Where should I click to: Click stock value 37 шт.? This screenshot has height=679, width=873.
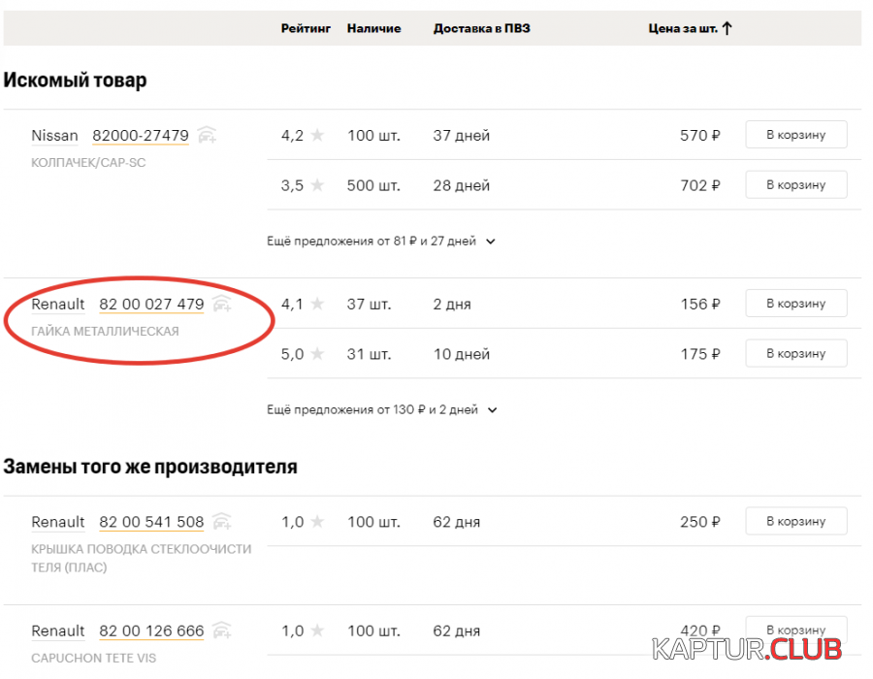[370, 304]
